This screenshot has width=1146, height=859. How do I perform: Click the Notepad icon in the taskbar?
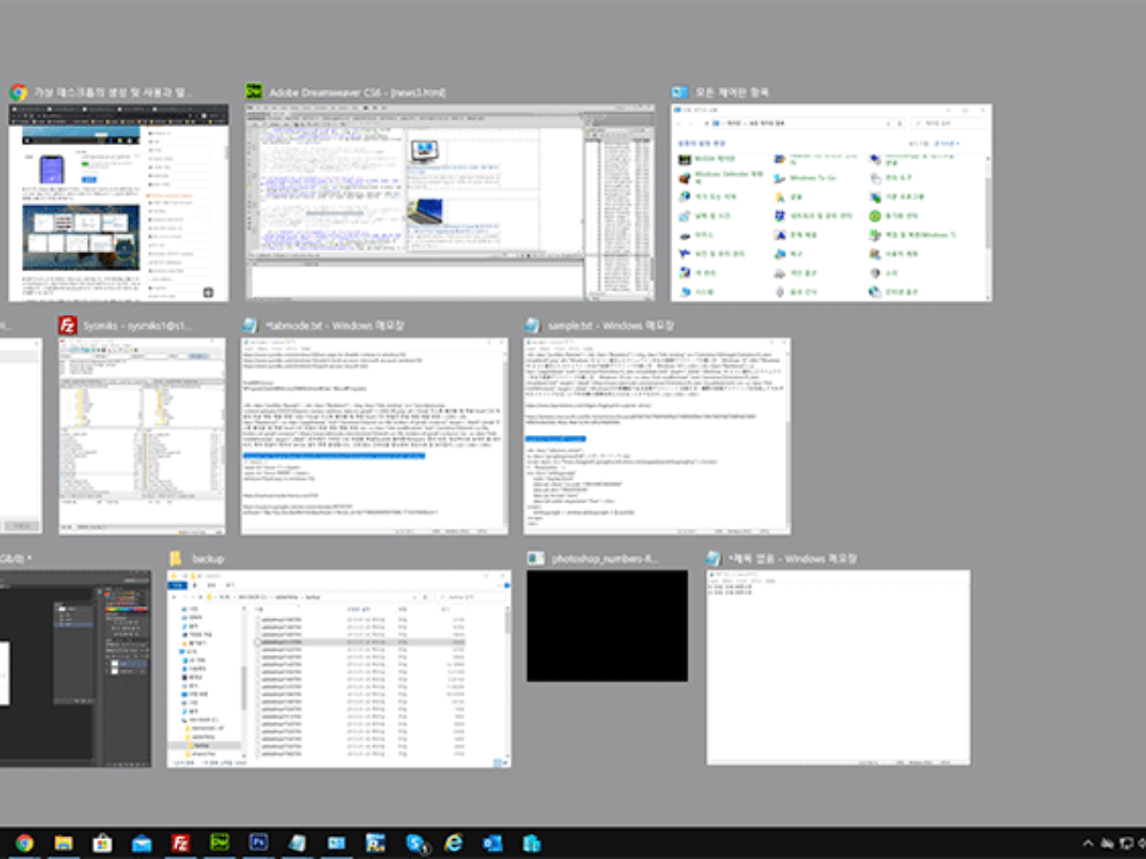(x=297, y=843)
